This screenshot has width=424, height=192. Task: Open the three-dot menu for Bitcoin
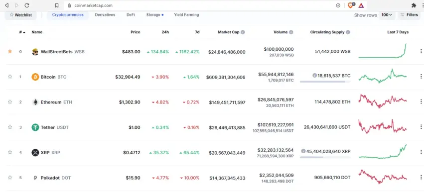click(x=421, y=77)
